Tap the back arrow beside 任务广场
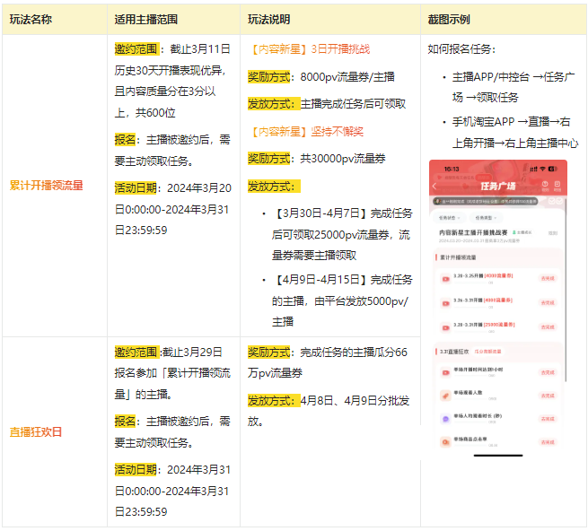This screenshot has width=588, height=531. tap(434, 186)
